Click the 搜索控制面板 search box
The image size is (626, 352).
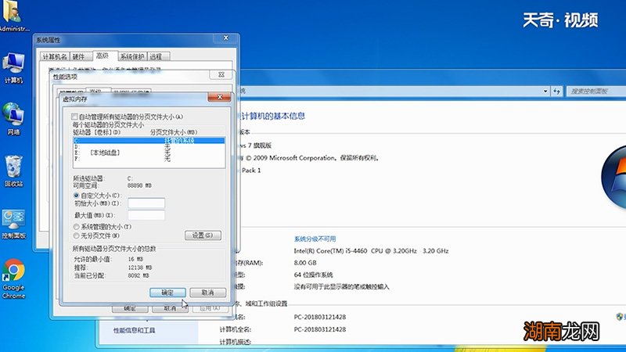pyautogui.click(x=596, y=92)
